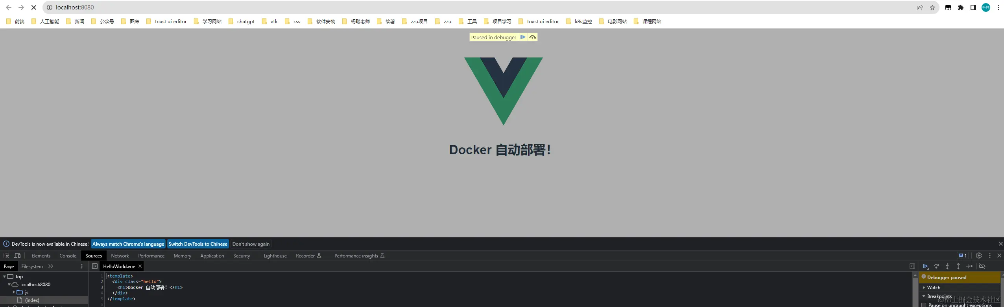The image size is (1004, 307).
Task: Resume script execution in debugger toolbar
Action: coord(925,266)
